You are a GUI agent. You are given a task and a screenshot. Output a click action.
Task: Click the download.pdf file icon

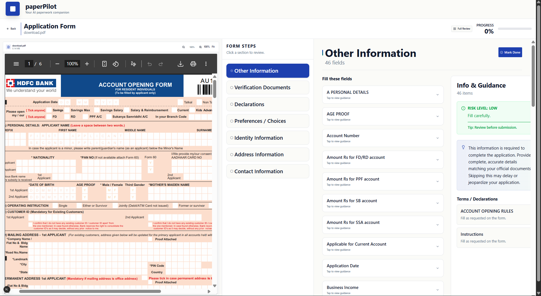8,47
